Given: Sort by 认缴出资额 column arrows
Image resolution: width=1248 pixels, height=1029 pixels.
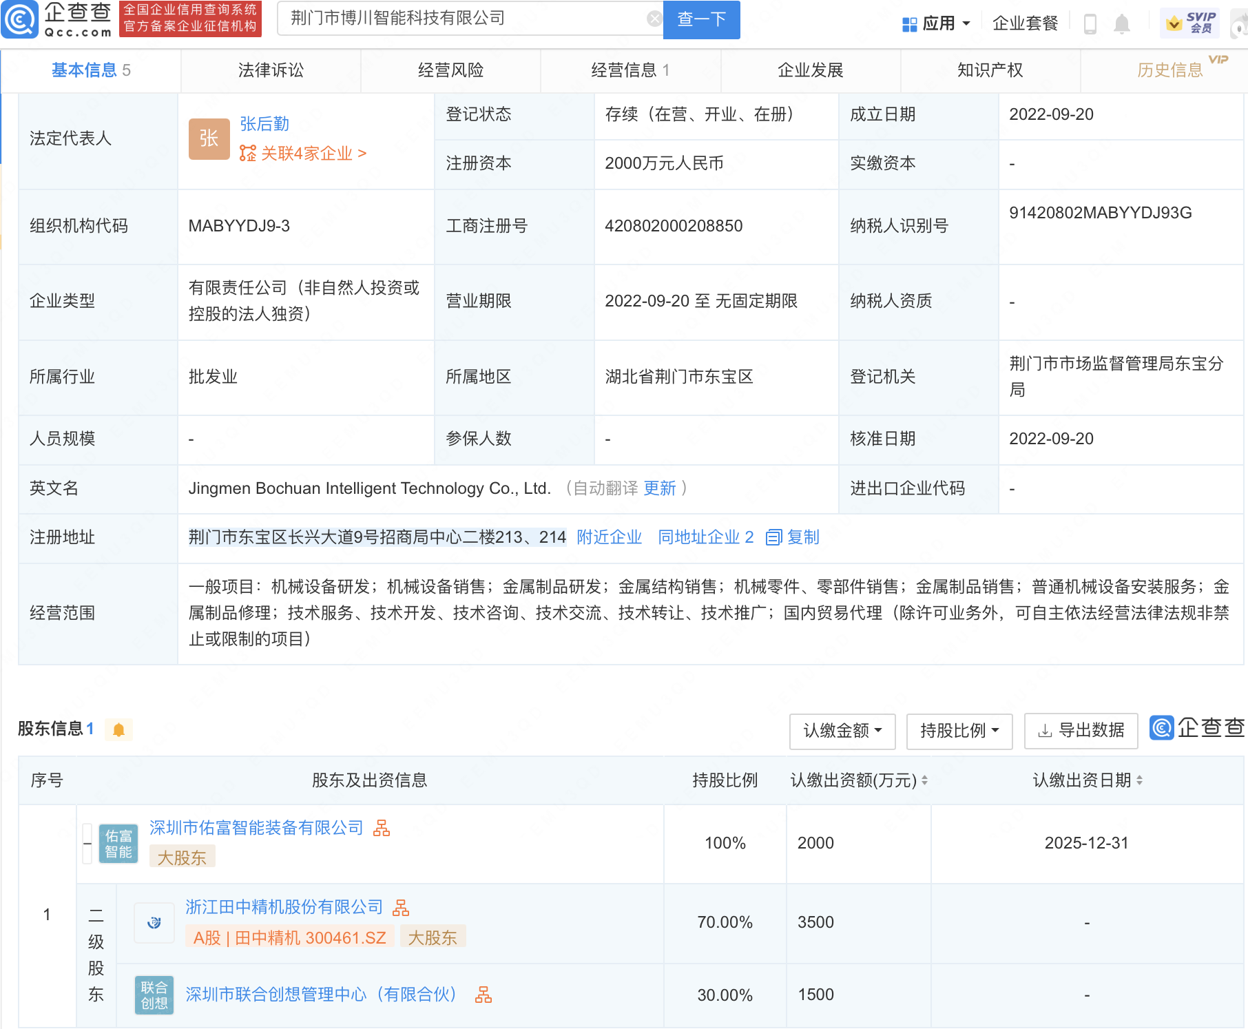Looking at the screenshot, I should pyautogui.click(x=924, y=780).
